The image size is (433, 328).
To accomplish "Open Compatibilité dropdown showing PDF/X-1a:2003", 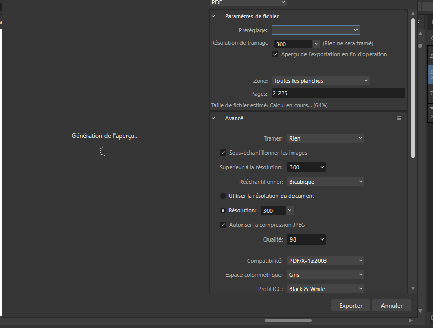I will pos(326,260).
